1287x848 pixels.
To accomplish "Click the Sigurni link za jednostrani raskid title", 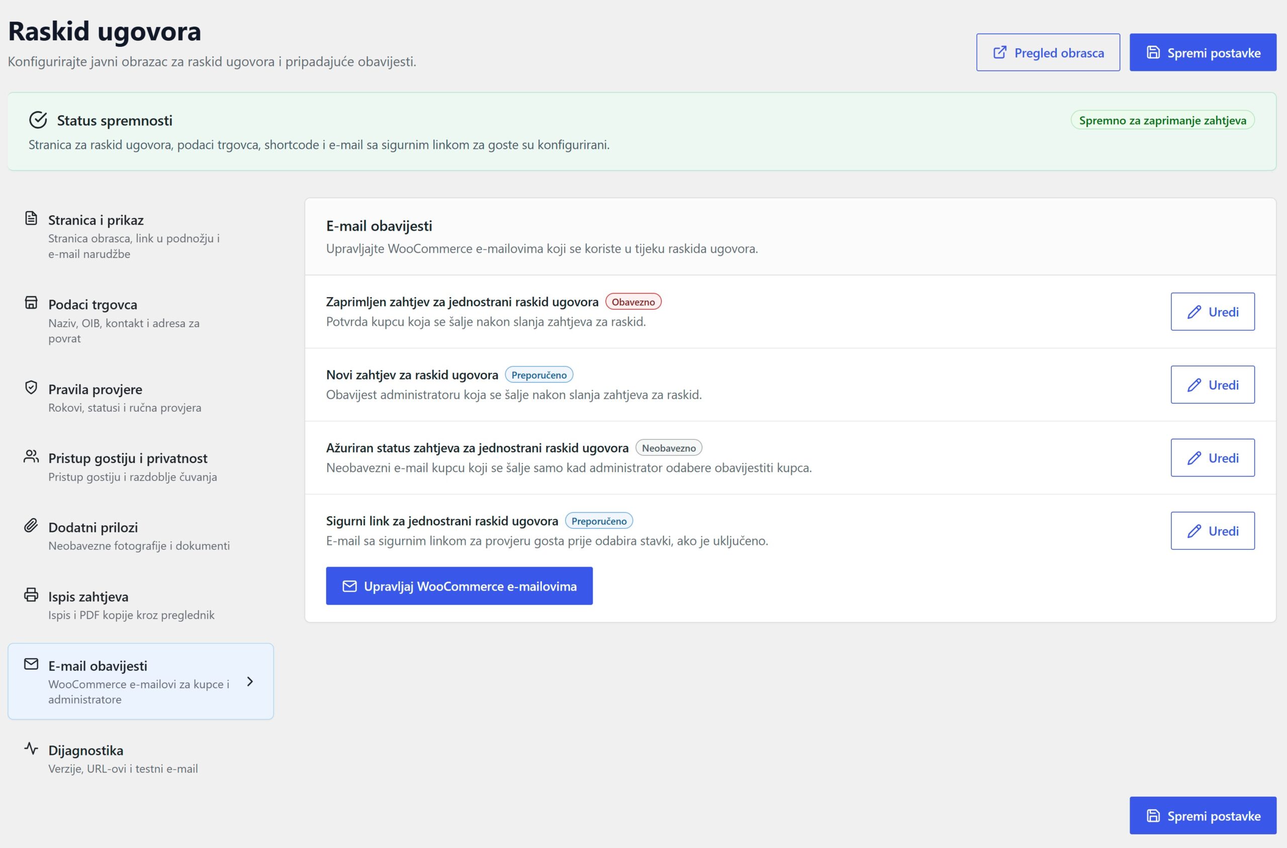I will click(442, 521).
